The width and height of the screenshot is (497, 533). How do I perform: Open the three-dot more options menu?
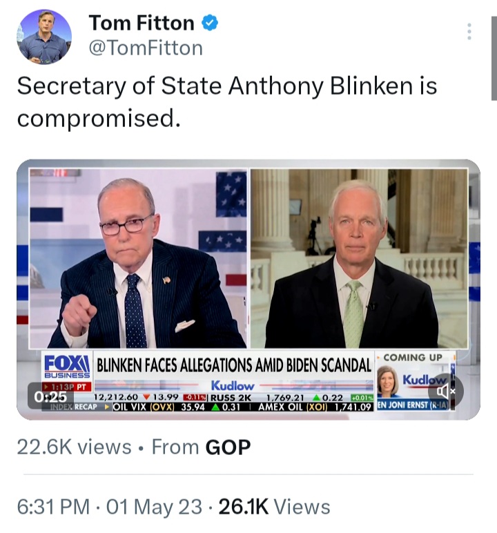pos(469,32)
